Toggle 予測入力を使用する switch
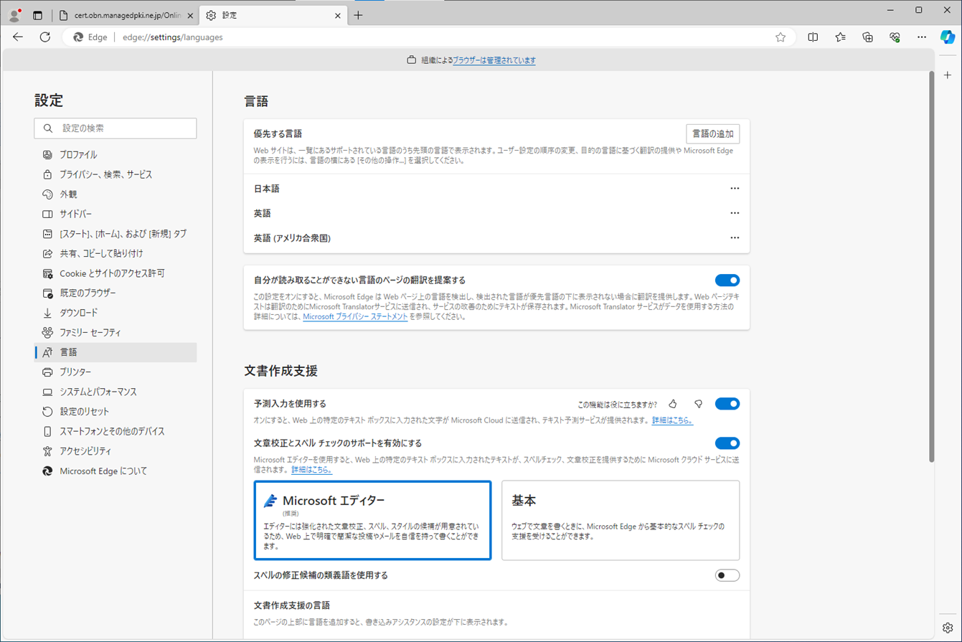 [x=727, y=404]
